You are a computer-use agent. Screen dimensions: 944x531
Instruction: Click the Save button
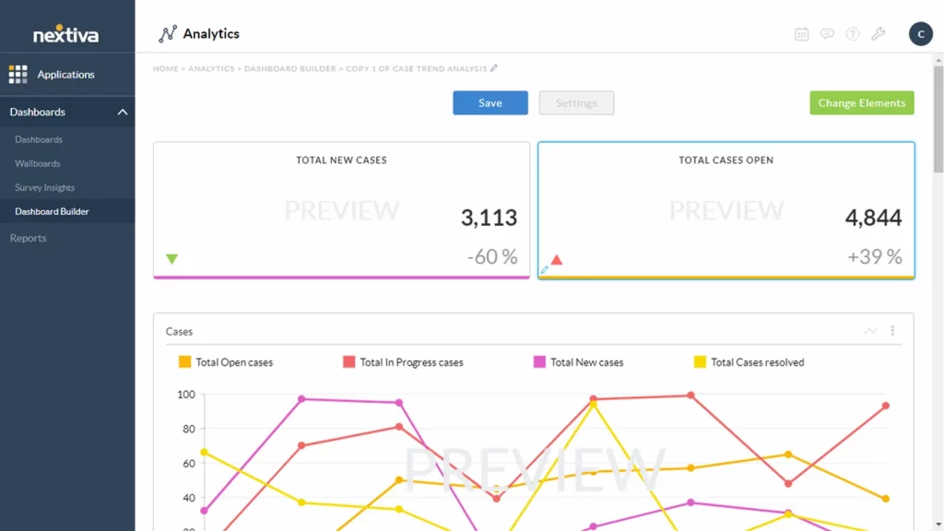click(490, 102)
